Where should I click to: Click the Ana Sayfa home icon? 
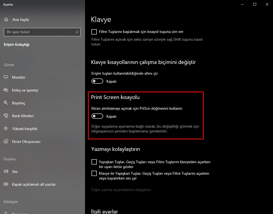click(x=6, y=19)
